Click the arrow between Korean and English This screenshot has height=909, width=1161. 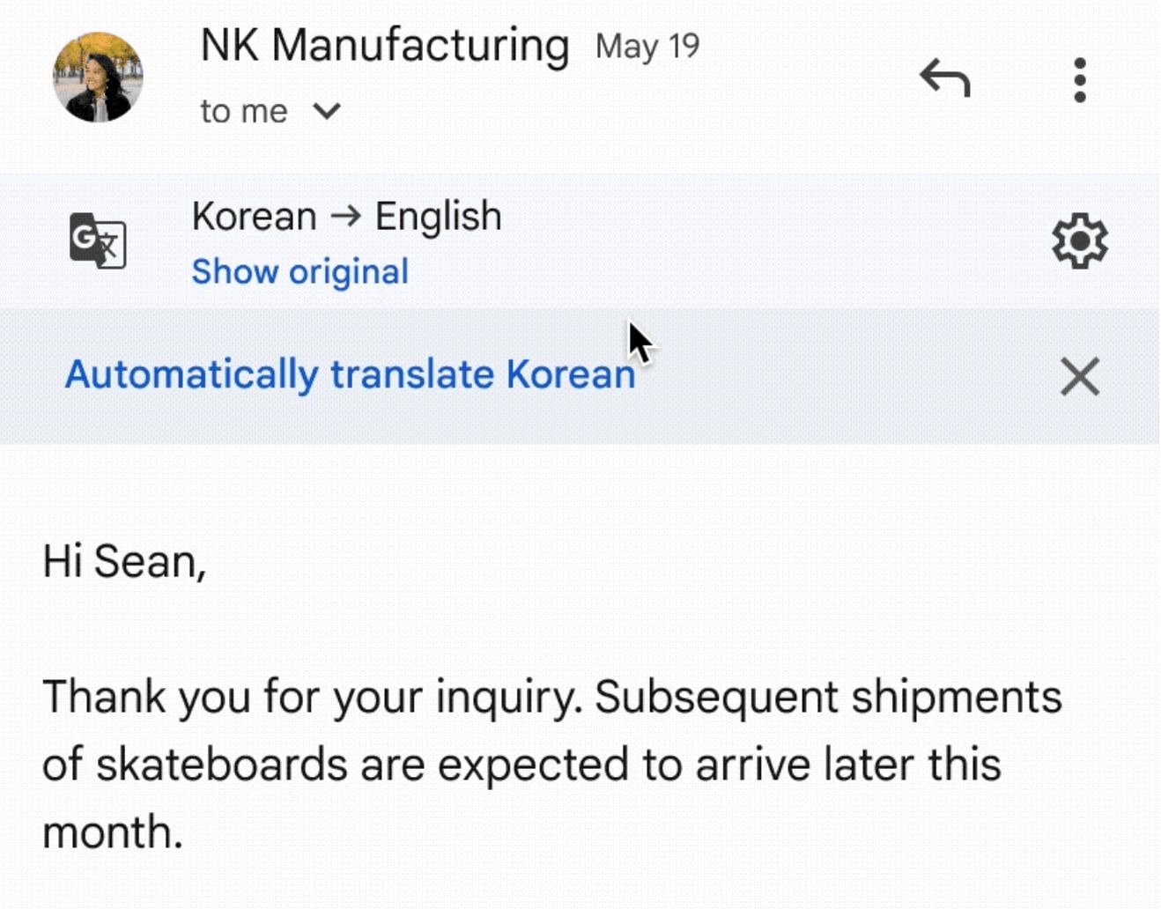click(x=346, y=216)
